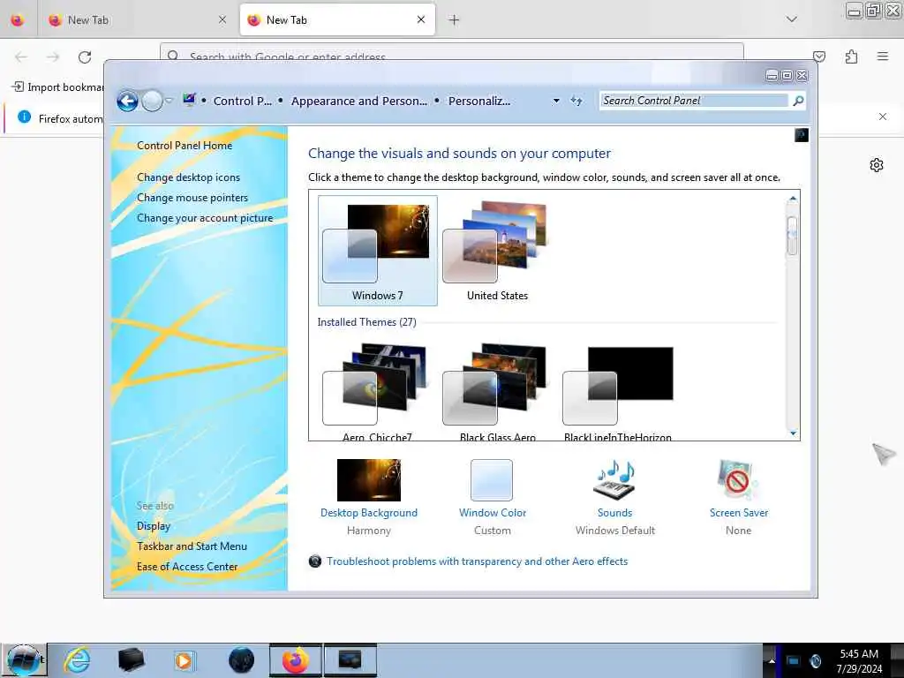The width and height of the screenshot is (904, 678).
Task: Click the Personalization window taskbar button
Action: 350,660
